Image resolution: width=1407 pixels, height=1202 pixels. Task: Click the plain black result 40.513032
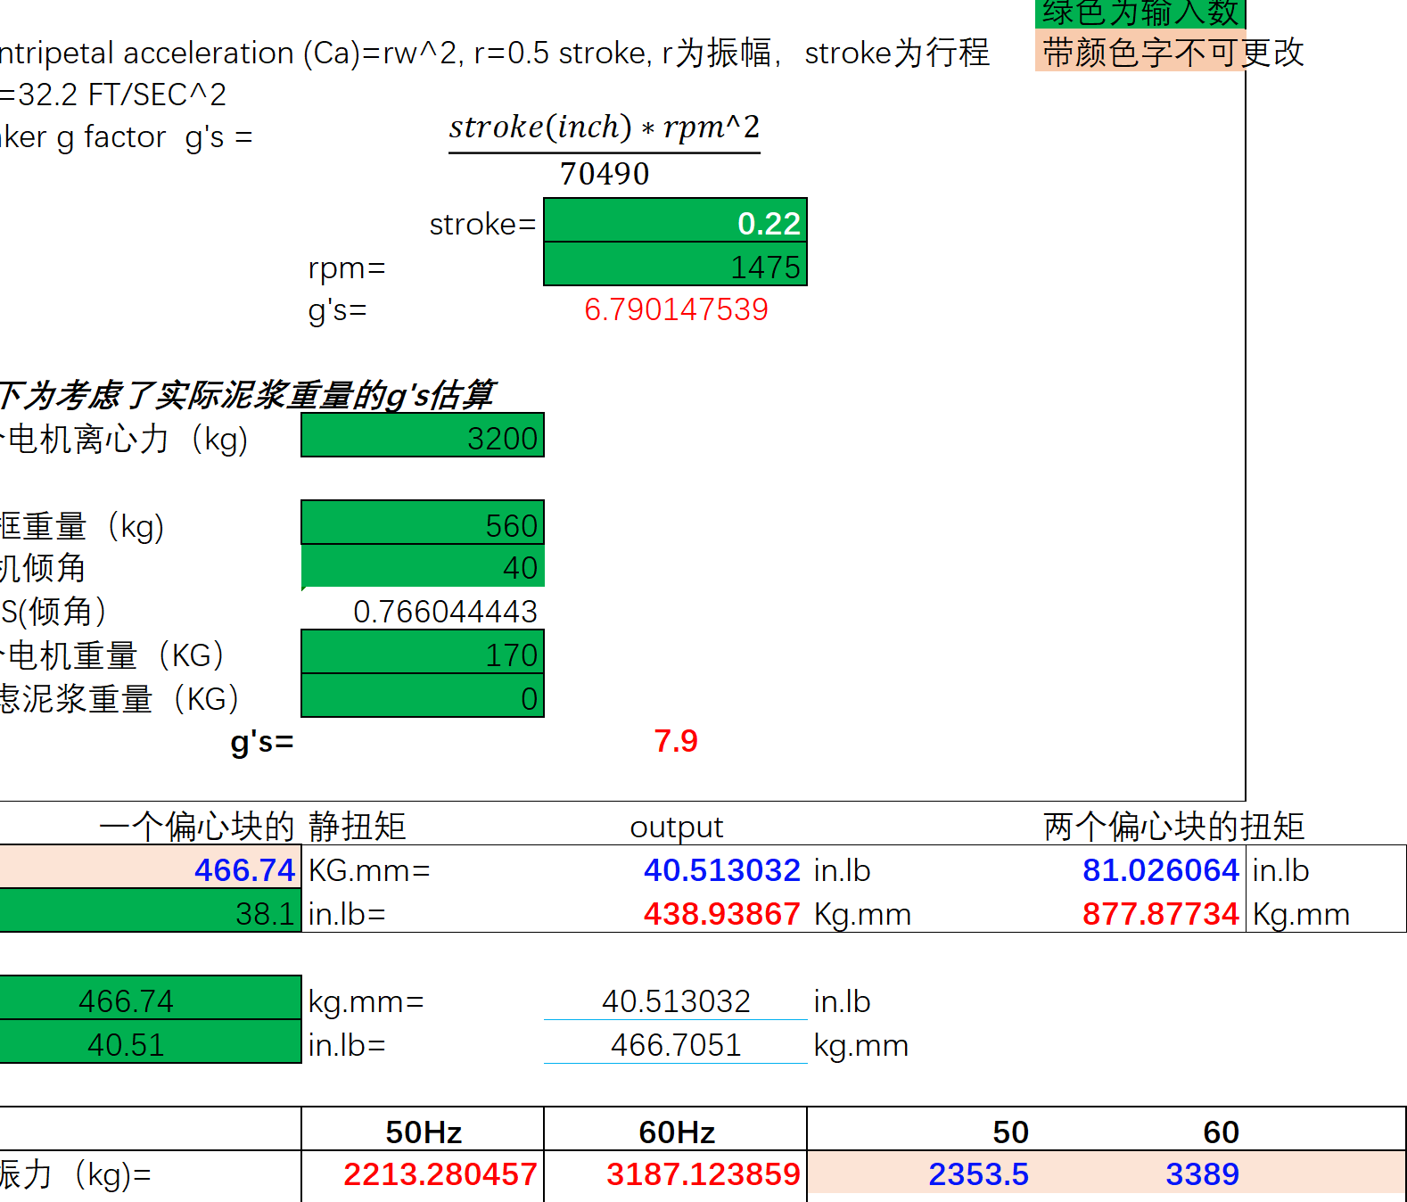[676, 1001]
